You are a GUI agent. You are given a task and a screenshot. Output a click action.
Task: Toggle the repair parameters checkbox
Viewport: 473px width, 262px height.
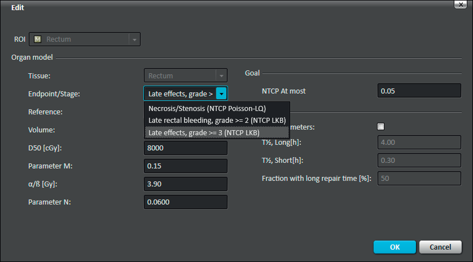(380, 126)
